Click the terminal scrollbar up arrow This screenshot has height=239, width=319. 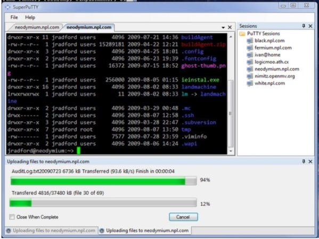coord(231,37)
